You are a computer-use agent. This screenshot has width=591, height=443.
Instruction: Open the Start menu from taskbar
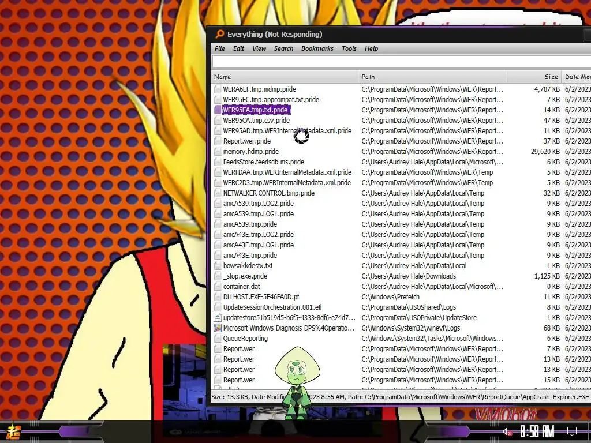[14, 431]
